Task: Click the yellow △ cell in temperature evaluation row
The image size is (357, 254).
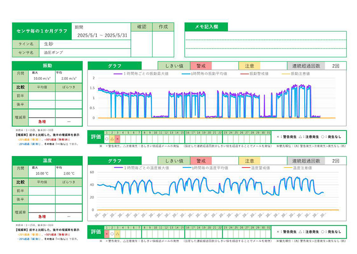Action: [x=117, y=233]
